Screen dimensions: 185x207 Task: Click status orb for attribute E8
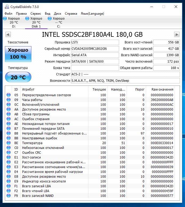click(9, 177)
